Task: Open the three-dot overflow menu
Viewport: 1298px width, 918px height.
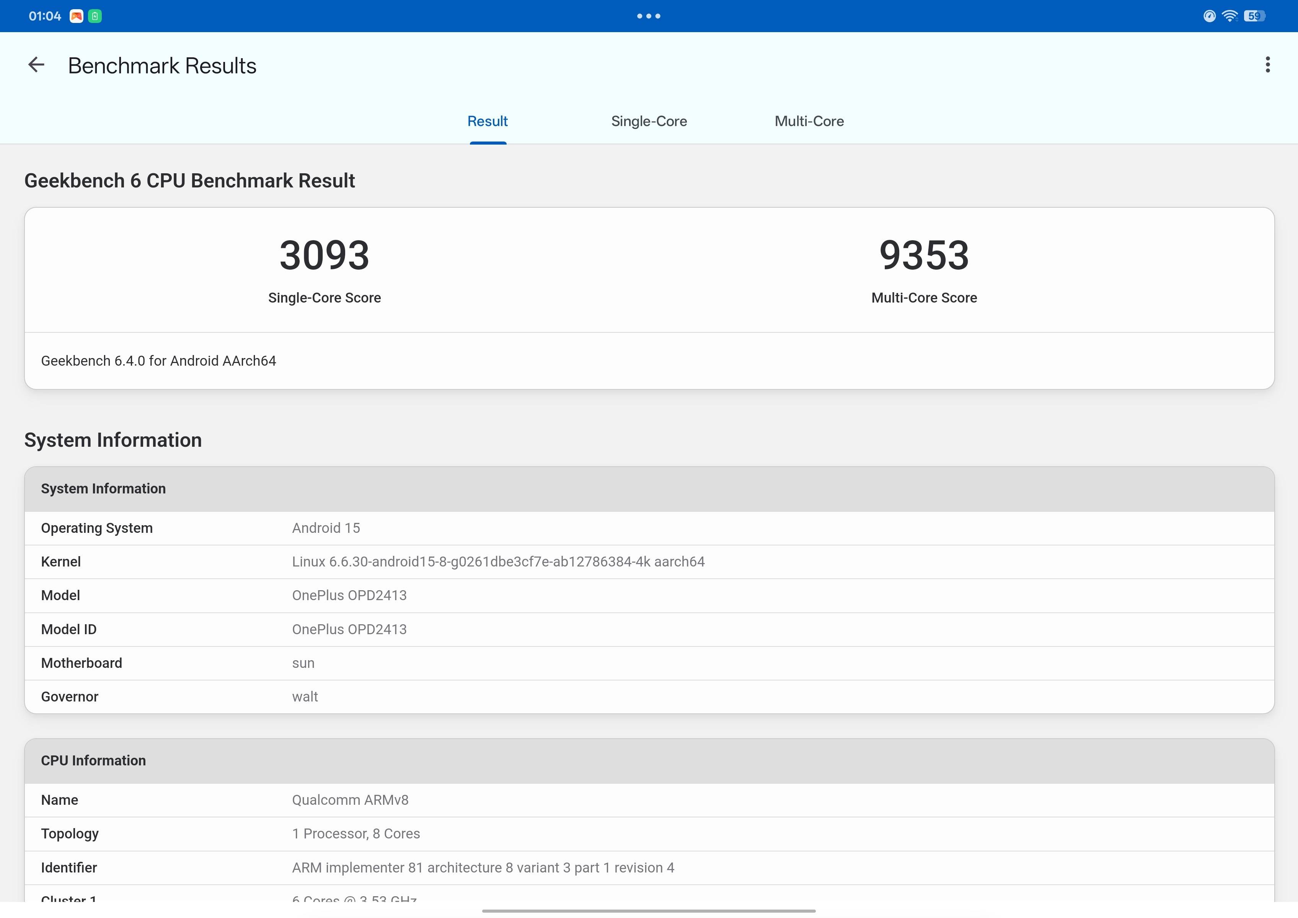Action: click(x=1267, y=65)
